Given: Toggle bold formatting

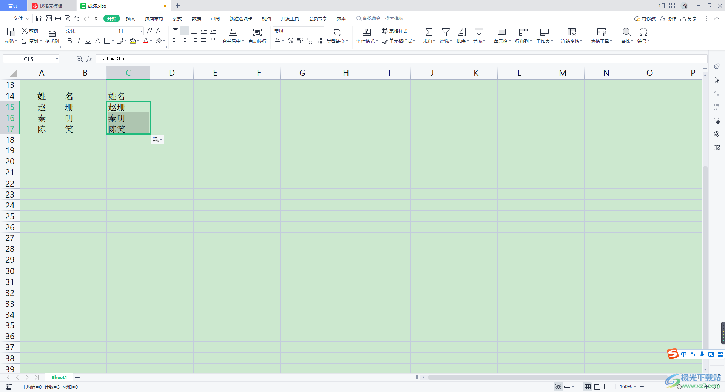Looking at the screenshot, I should point(69,41).
